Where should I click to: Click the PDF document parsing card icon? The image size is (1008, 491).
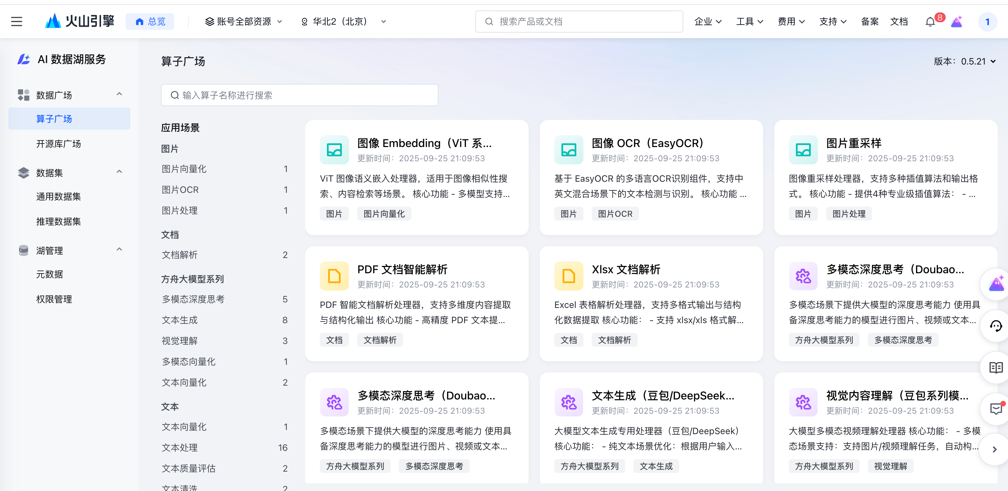(334, 276)
